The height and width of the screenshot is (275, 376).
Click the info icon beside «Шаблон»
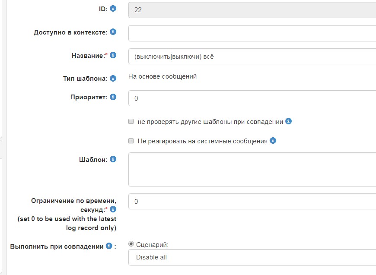113,158
